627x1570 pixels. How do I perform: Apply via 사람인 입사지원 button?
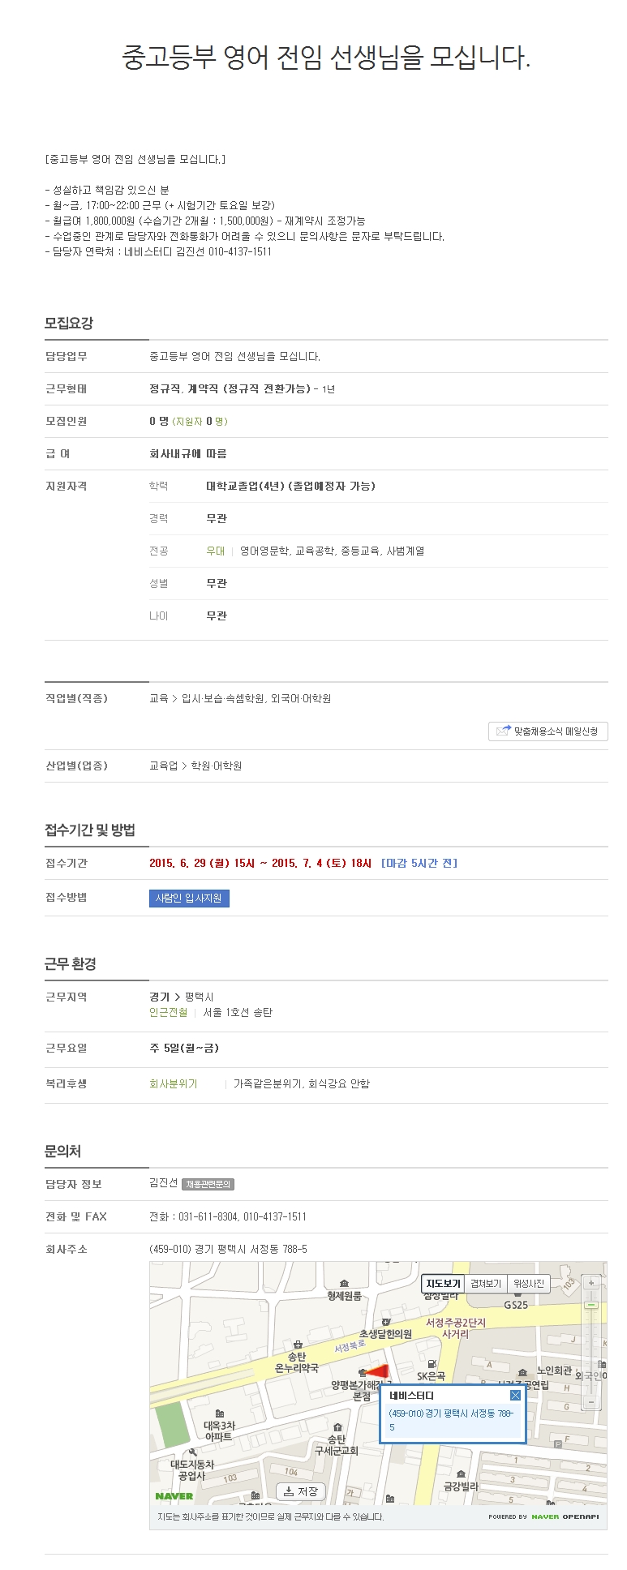[x=189, y=898]
